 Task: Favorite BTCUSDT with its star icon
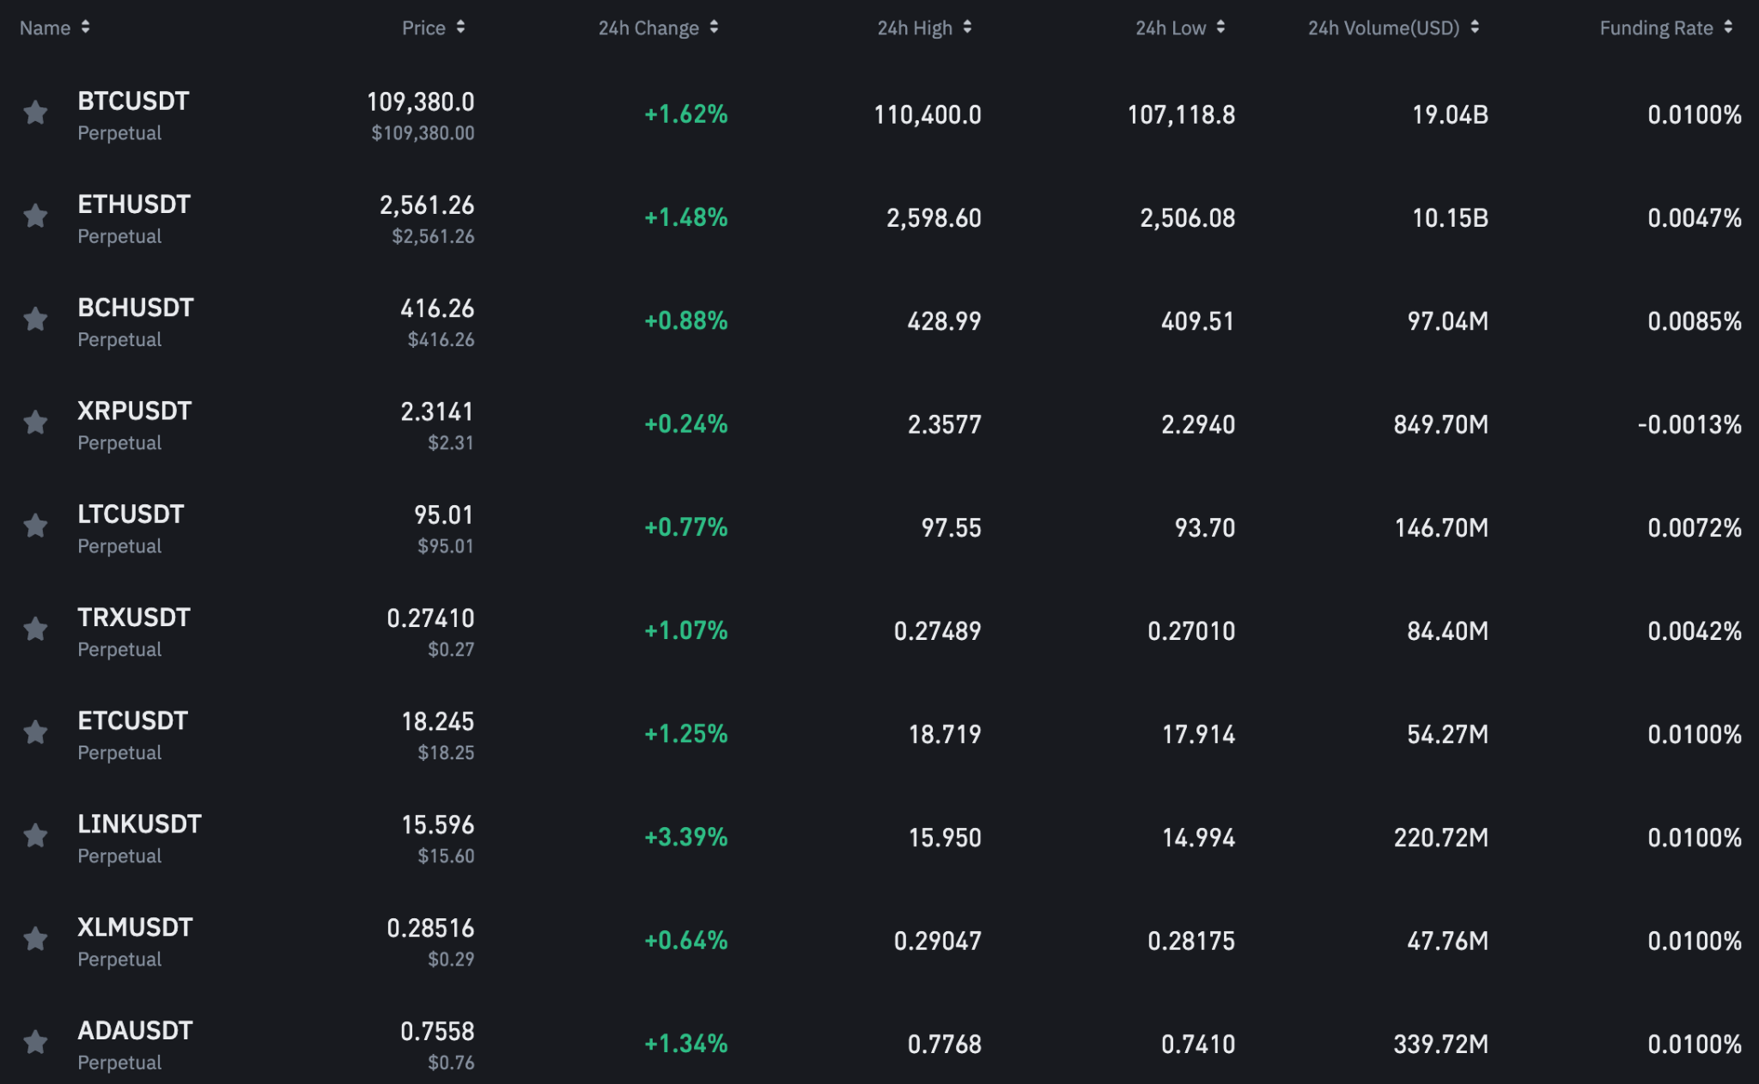point(35,113)
